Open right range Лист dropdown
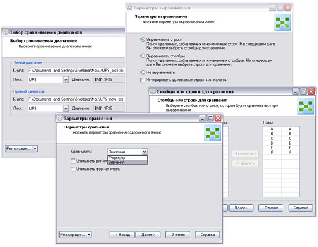 [x=66, y=108]
